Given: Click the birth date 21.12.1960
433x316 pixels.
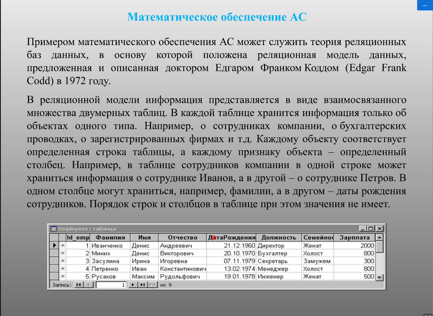Looking at the screenshot, I should [x=231, y=245].
